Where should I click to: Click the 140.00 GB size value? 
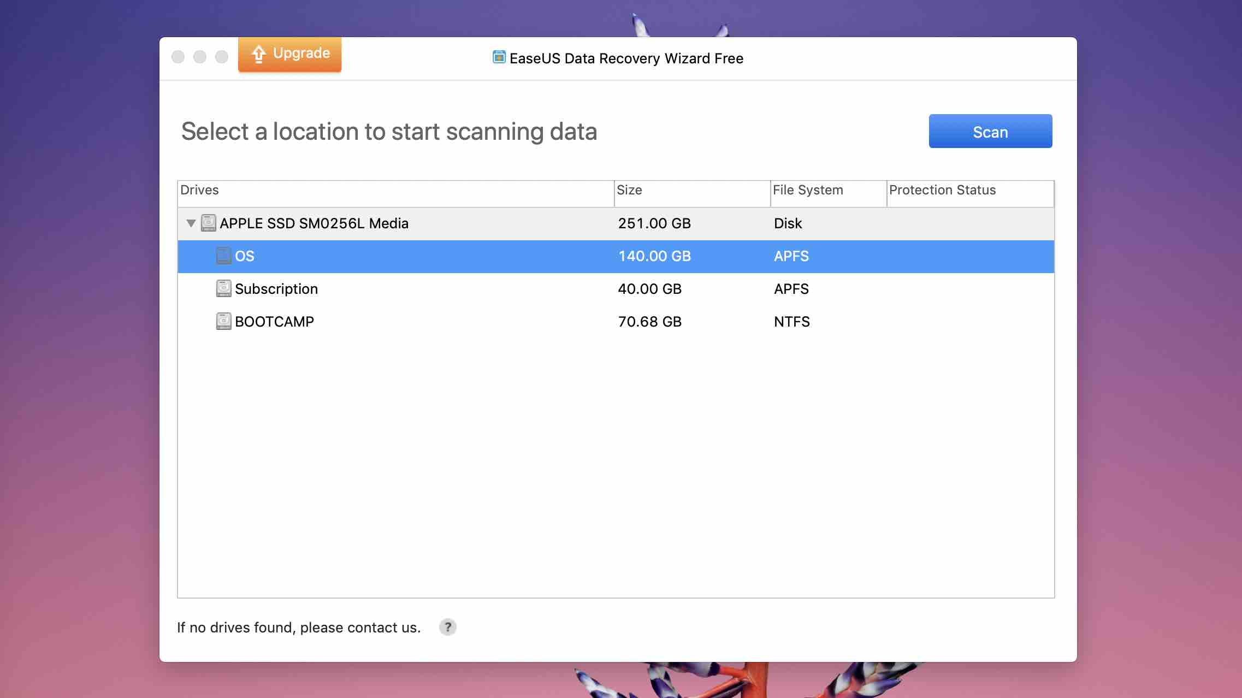coord(654,256)
